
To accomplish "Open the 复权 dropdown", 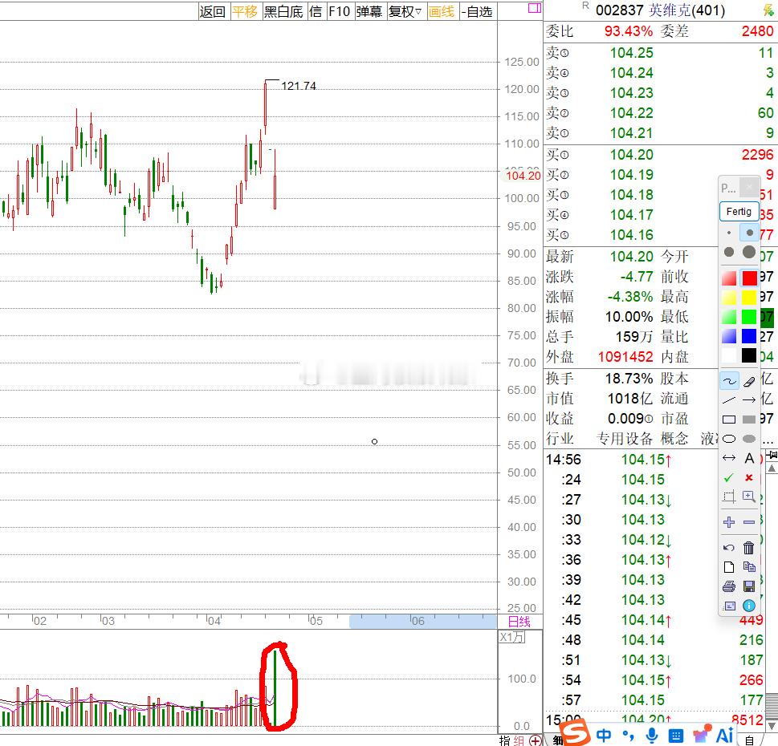I will [405, 11].
